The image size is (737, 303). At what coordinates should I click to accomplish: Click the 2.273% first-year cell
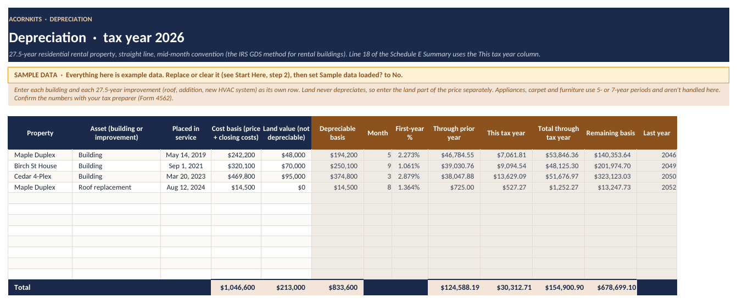pos(410,155)
